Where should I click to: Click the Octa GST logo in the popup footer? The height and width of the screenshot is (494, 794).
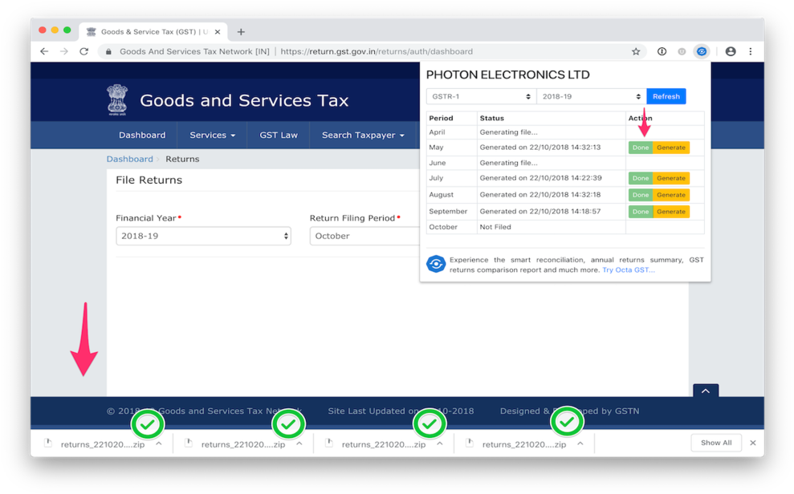point(435,263)
